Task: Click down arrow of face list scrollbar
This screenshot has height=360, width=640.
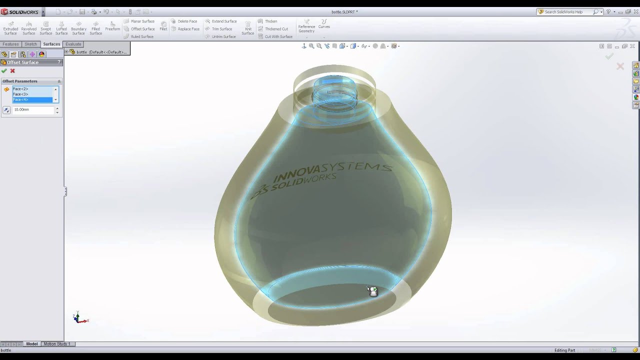Action: tap(55, 100)
